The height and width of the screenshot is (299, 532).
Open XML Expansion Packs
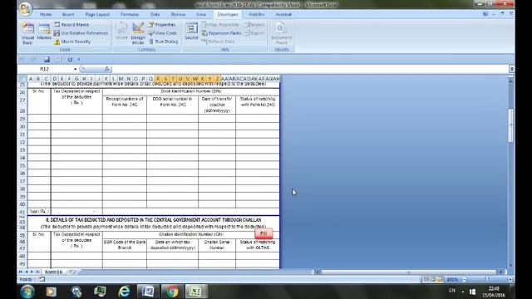tap(221, 33)
